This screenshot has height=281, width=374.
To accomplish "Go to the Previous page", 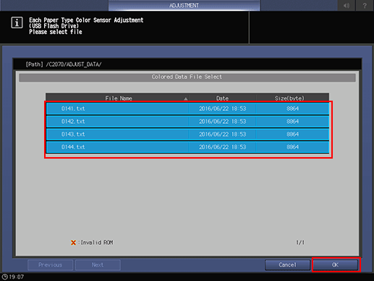I will point(51,265).
